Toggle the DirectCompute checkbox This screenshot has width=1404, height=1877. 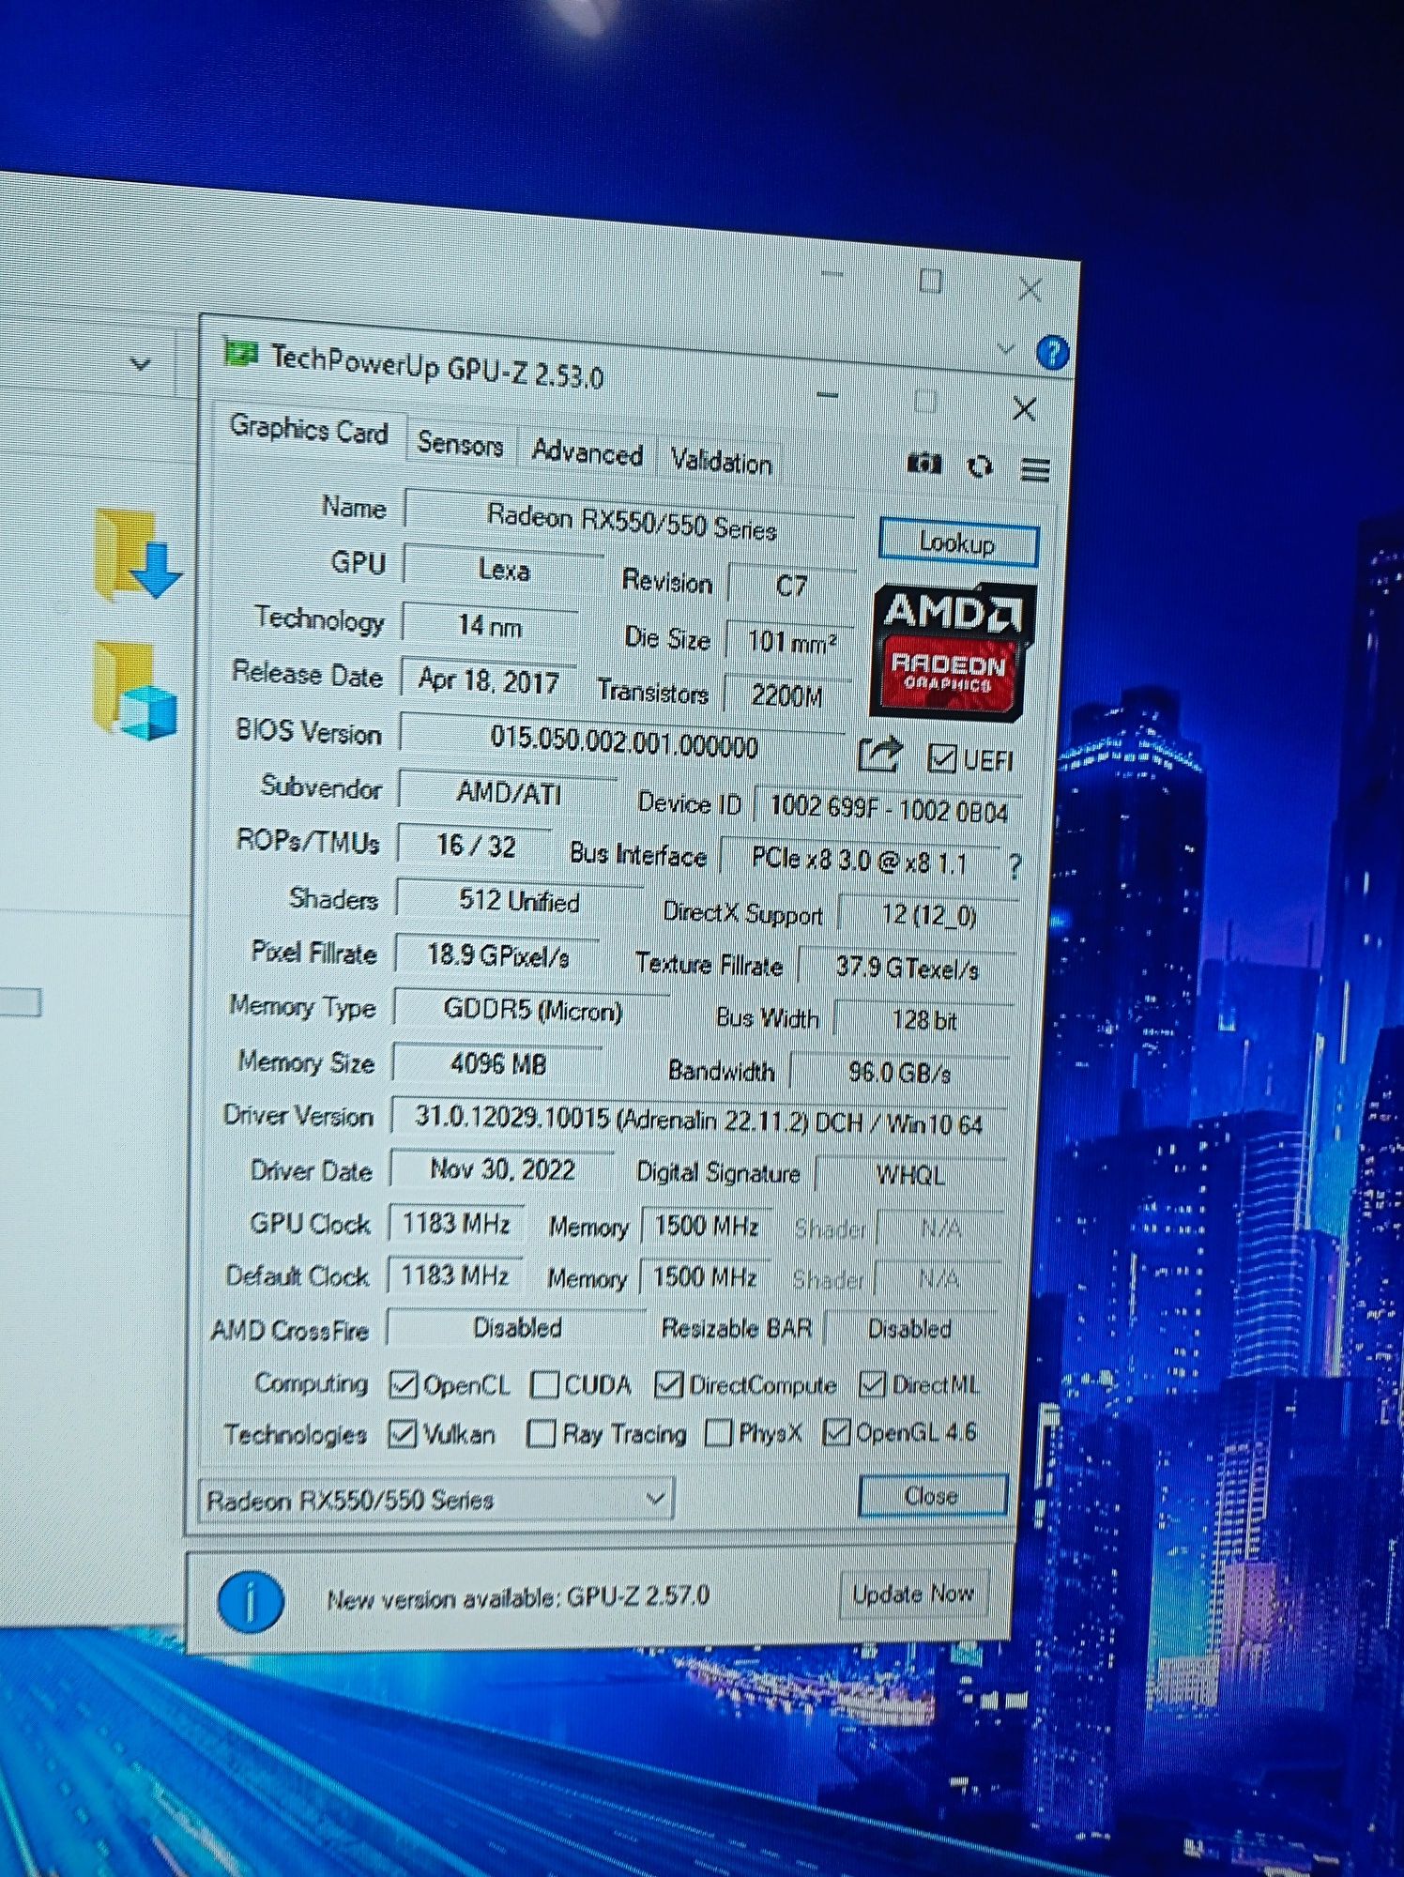[x=668, y=1384]
